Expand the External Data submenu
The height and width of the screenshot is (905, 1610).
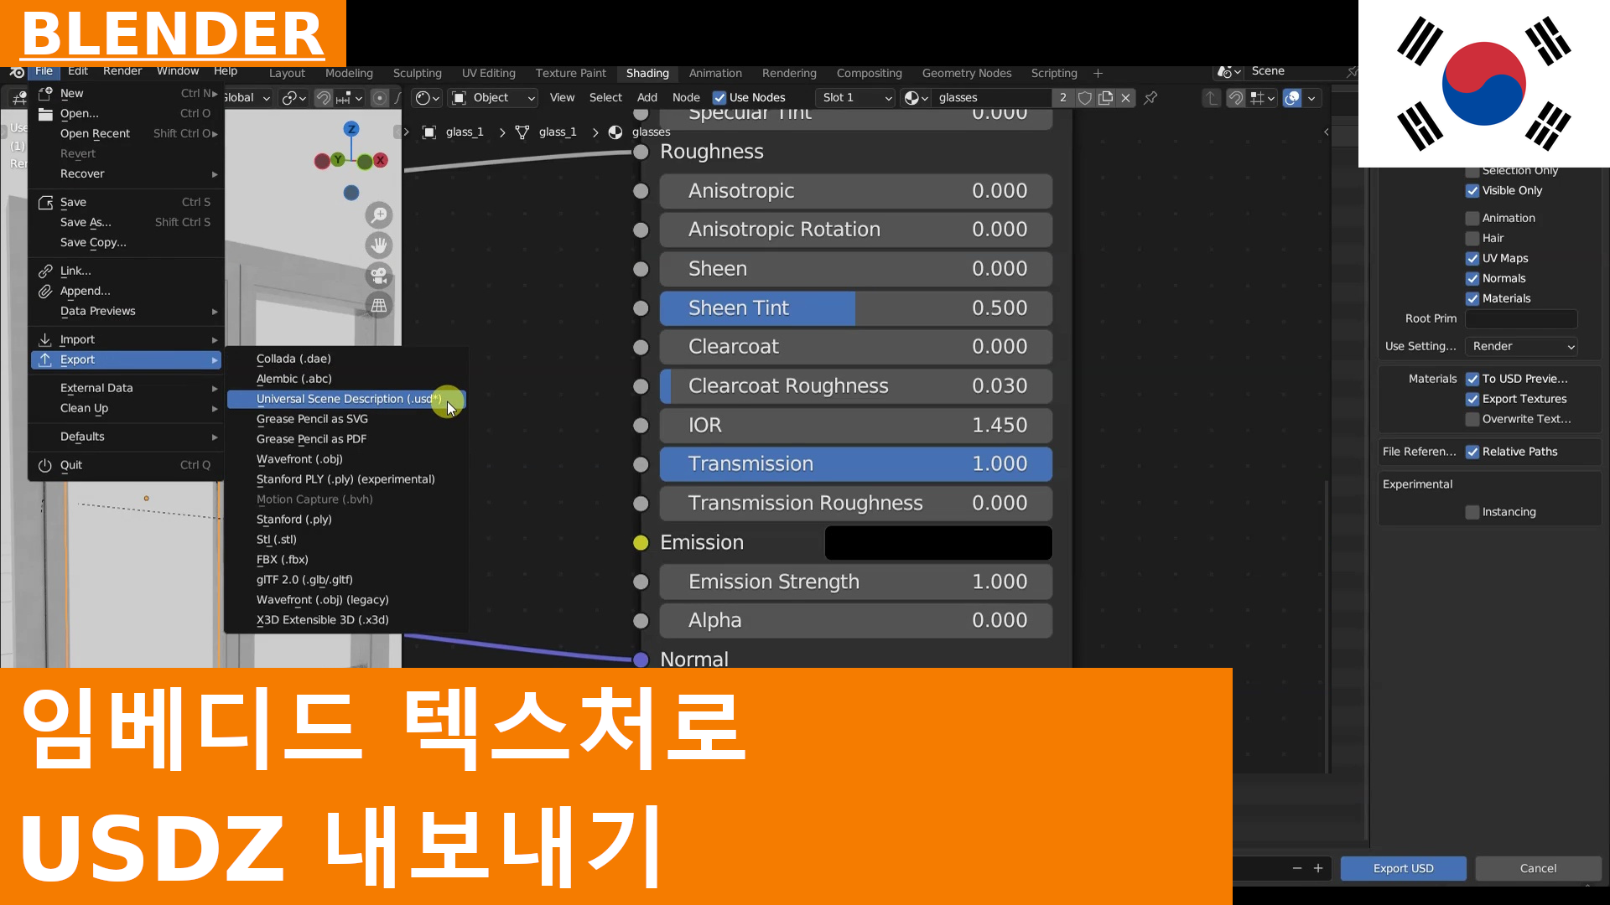[127, 388]
